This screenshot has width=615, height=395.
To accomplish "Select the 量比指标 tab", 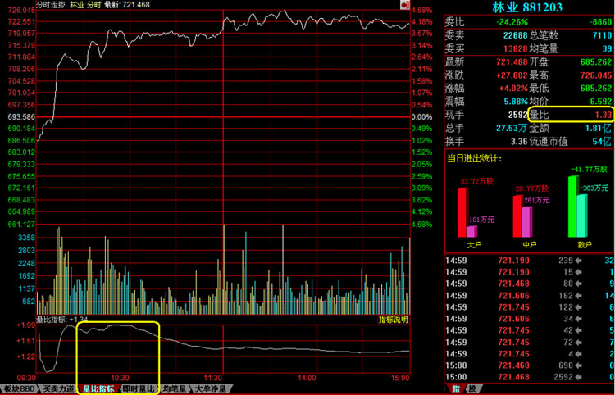I will [98, 388].
